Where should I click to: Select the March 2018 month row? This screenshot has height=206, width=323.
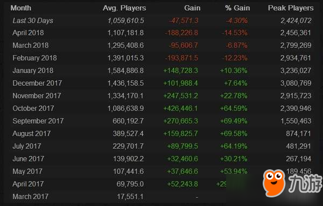(x=161, y=45)
